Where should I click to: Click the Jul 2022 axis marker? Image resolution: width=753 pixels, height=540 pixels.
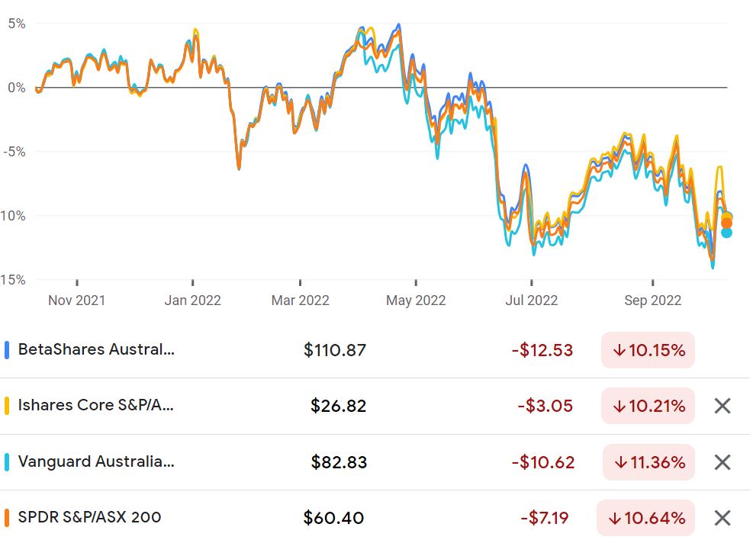(x=531, y=301)
